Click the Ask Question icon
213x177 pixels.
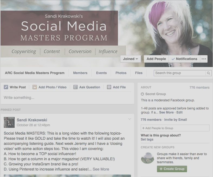[x=76, y=87]
